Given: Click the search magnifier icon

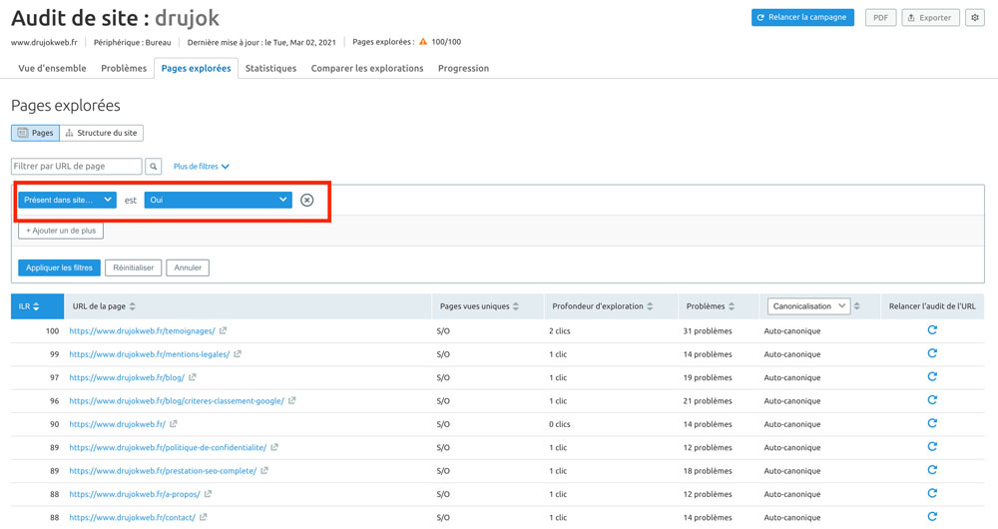Looking at the screenshot, I should 154,166.
